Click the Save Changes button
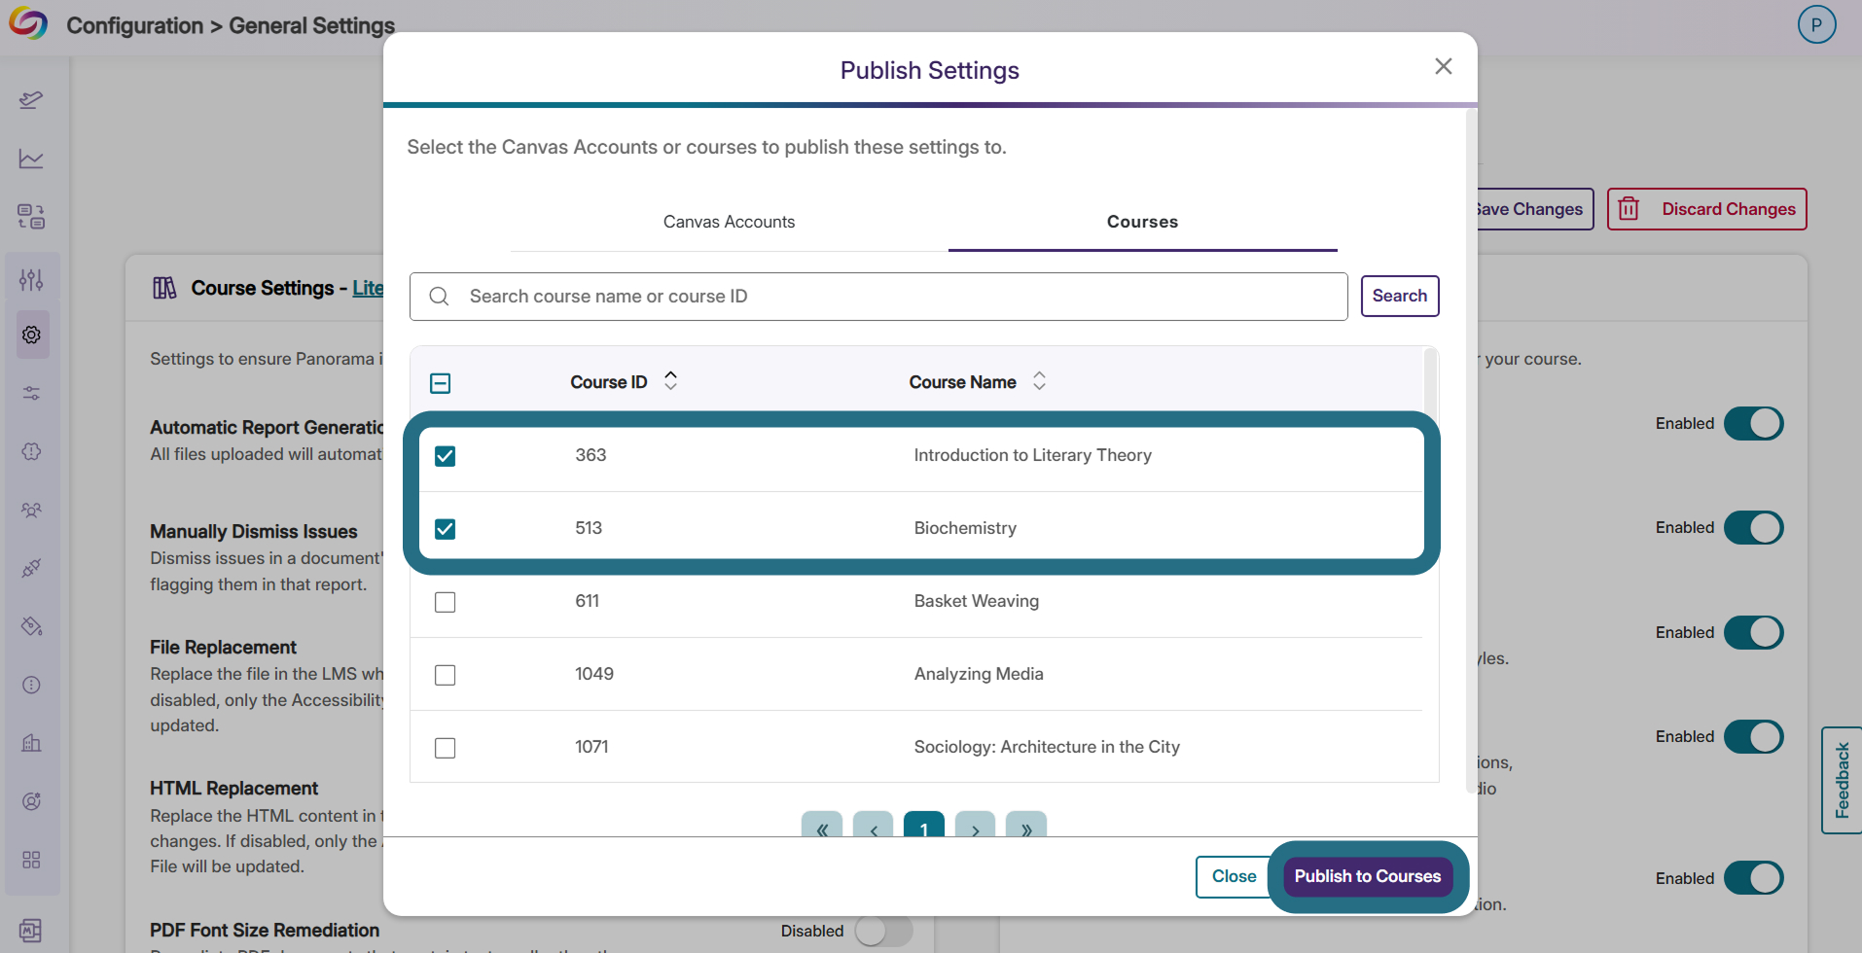The width and height of the screenshot is (1862, 953). click(x=1534, y=209)
